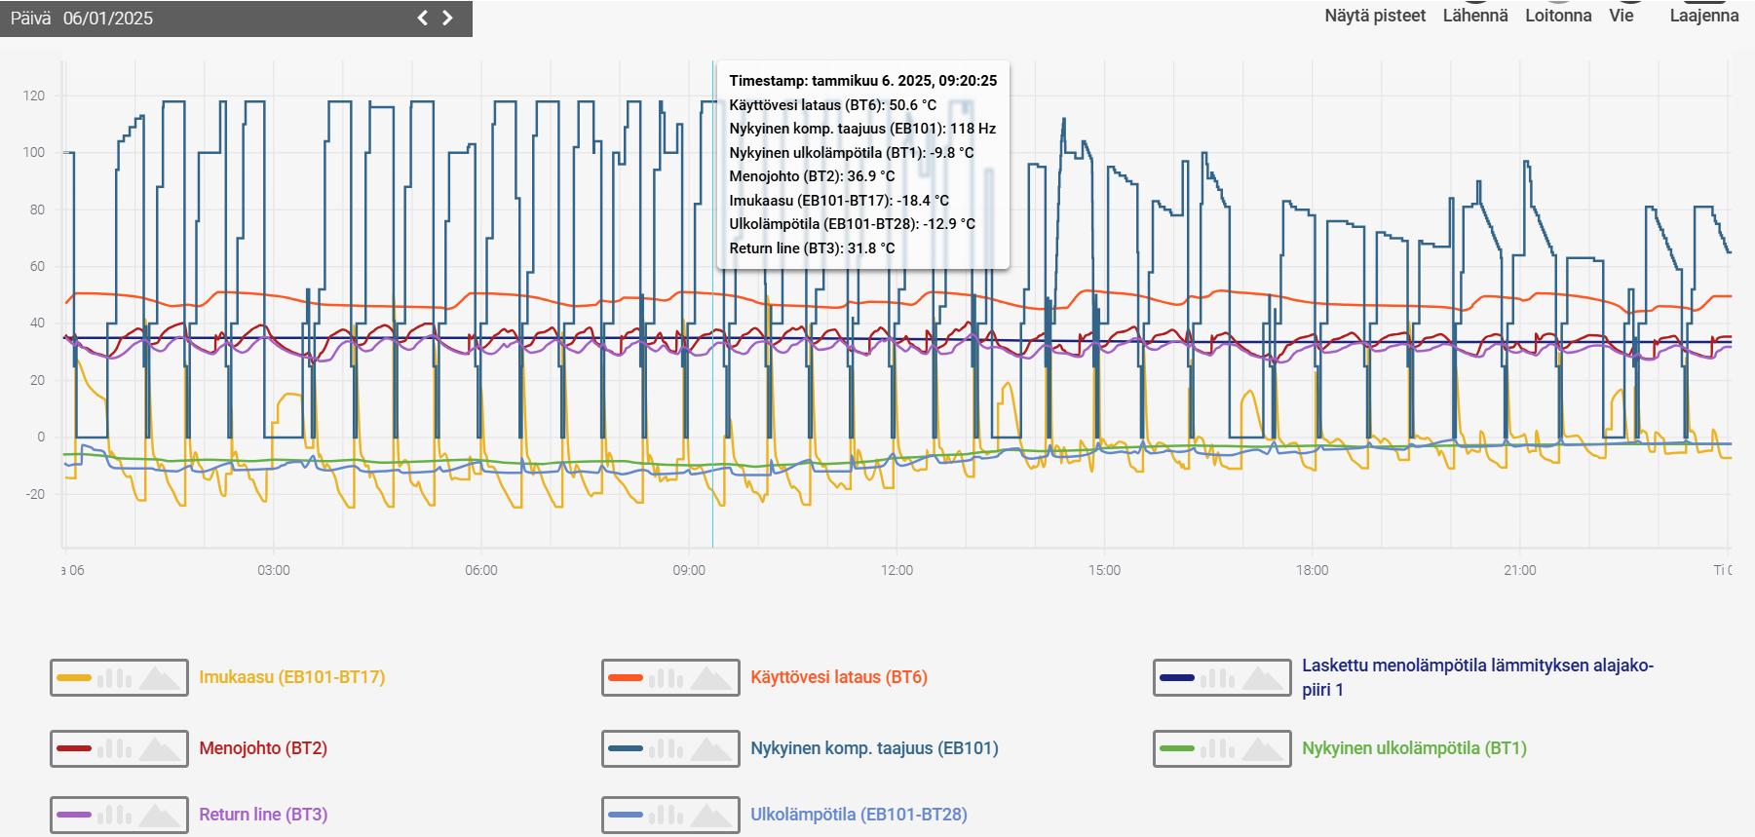Switch Käyttövesi lataus (BT6) to area chart
1755x837 pixels.
point(711,677)
